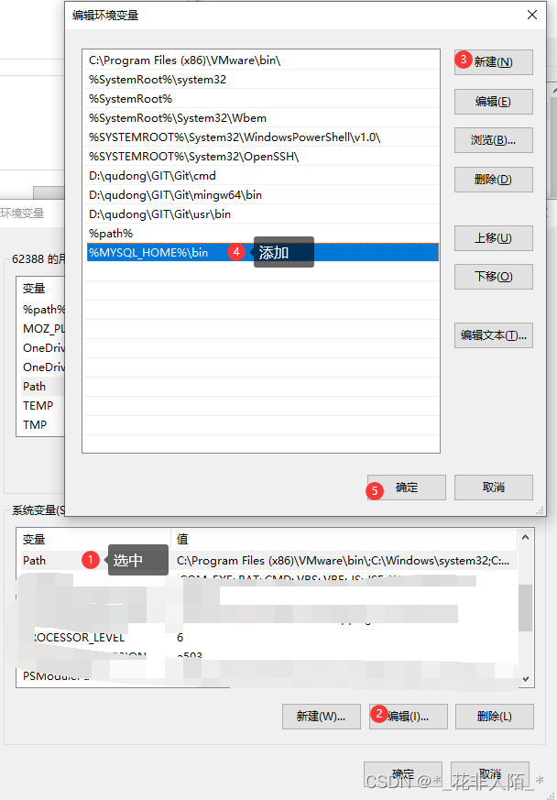This screenshot has height=800, width=557.
Task: Select the WindowsPowerShell\v1.0\ entry
Action: tap(261, 137)
